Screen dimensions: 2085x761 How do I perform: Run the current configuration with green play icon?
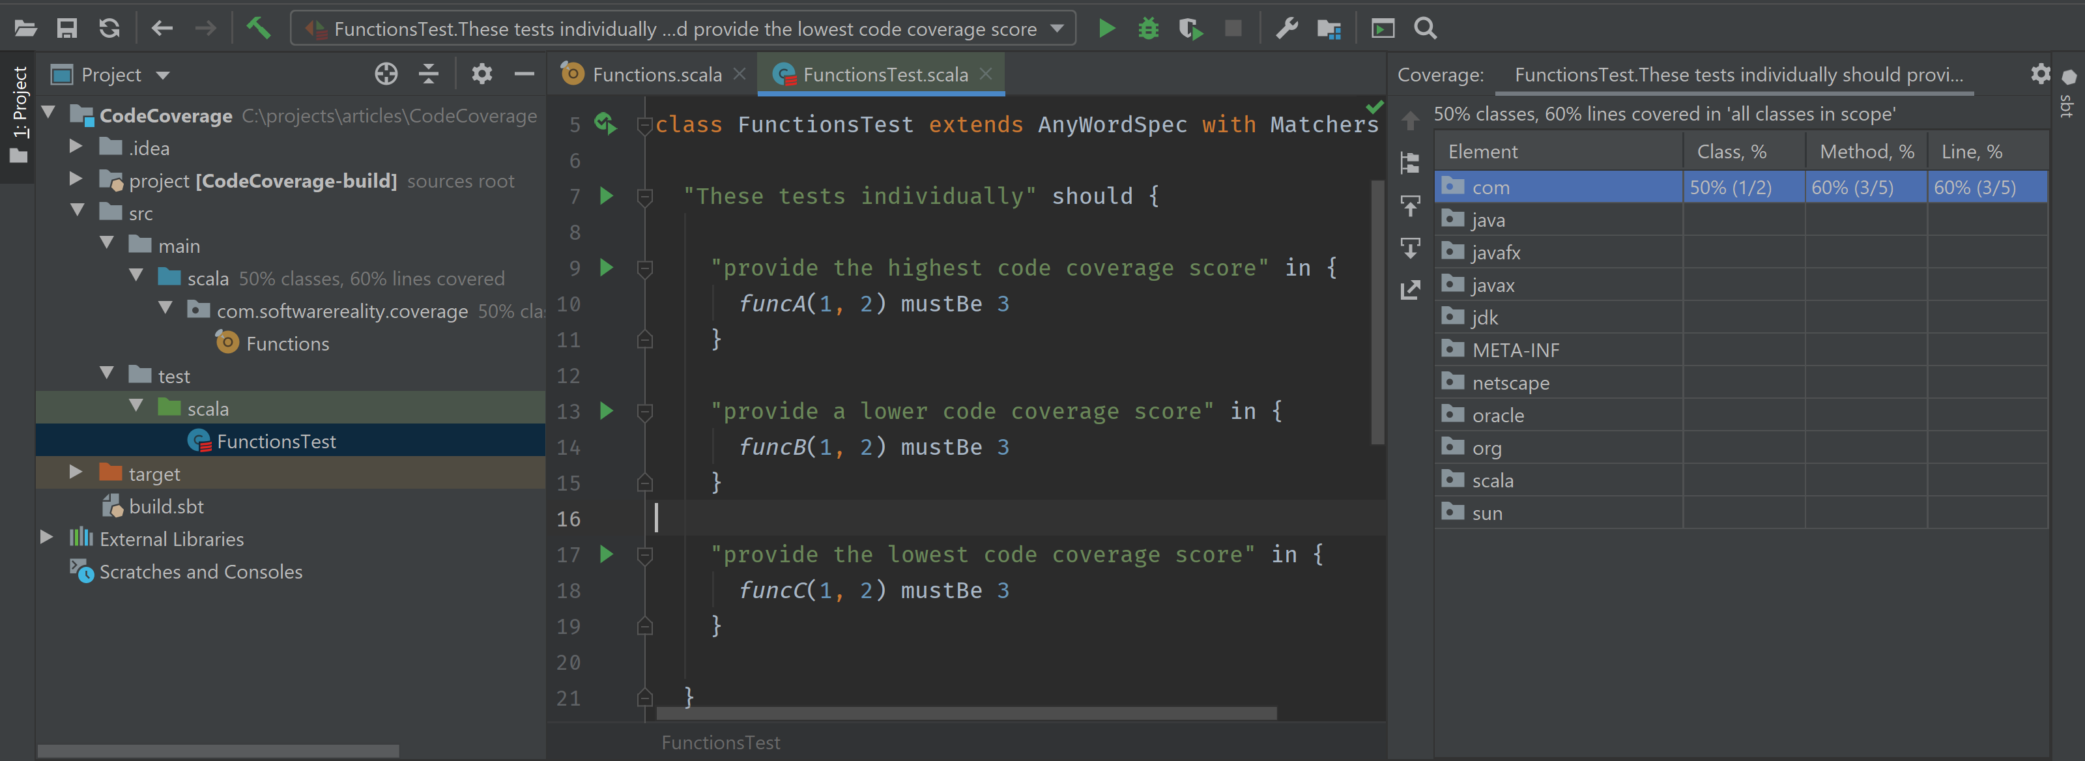click(1106, 28)
